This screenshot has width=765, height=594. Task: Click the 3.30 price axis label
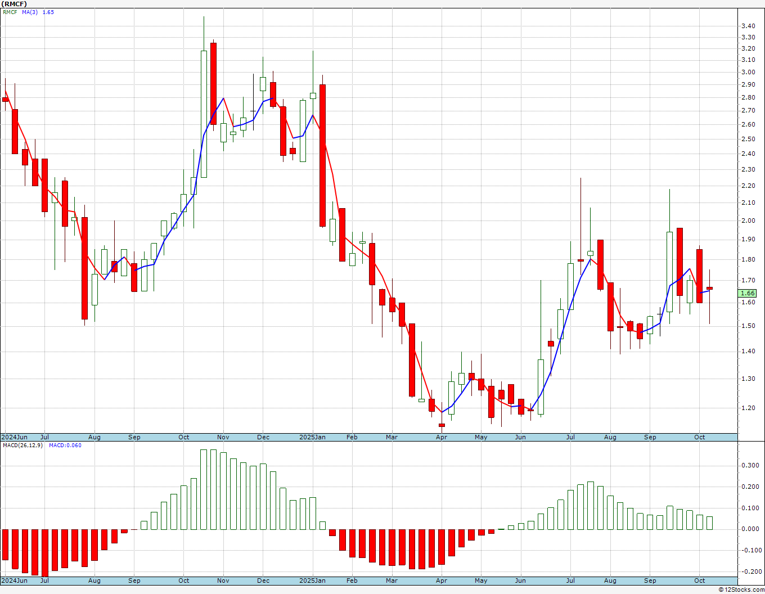click(748, 37)
